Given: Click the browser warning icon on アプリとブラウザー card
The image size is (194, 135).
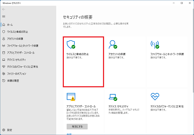Looking at the screenshot, I should click(71, 97).
